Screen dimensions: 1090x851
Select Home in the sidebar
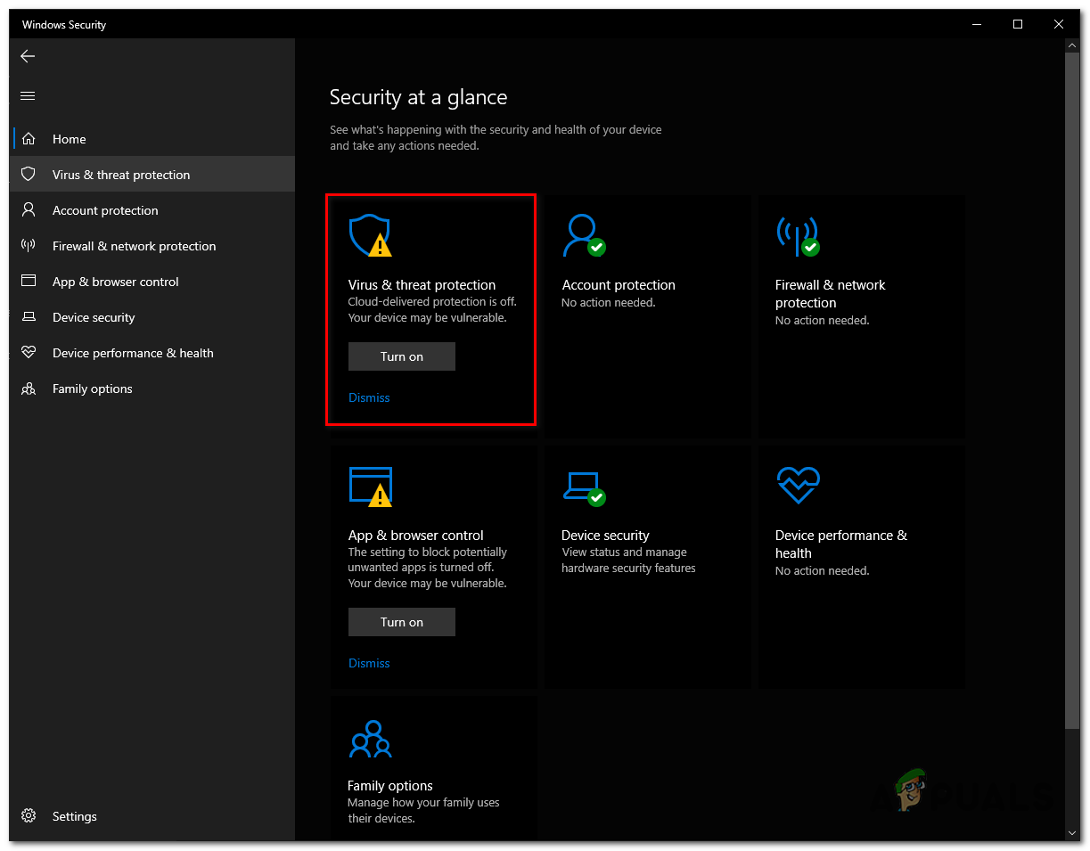(x=69, y=139)
